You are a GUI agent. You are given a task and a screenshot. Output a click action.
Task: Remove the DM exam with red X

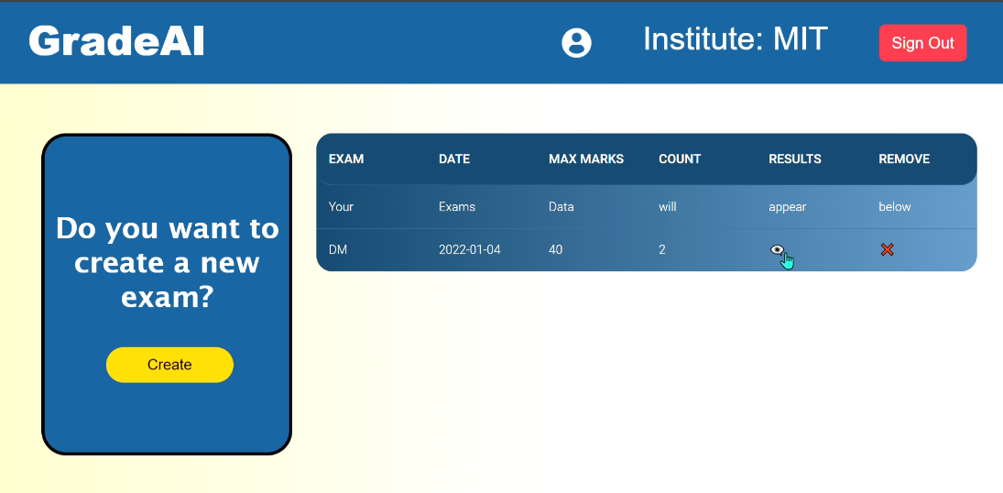887,249
